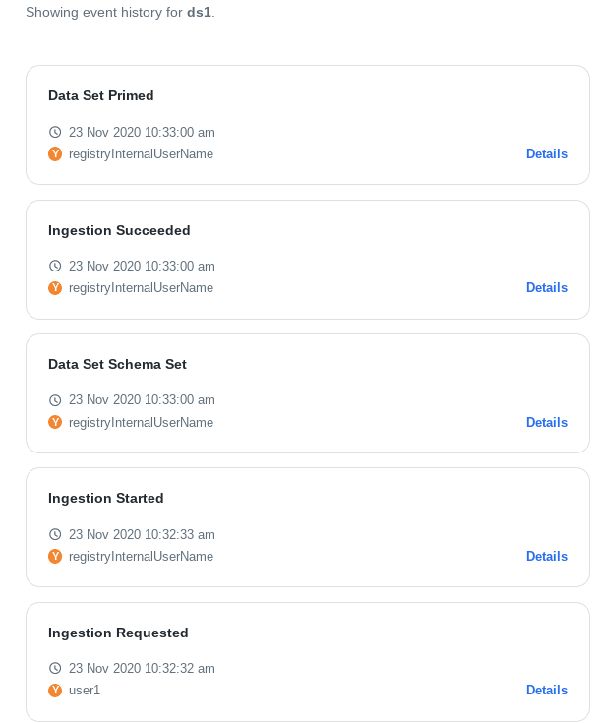This screenshot has width=598, height=723.
Task: Click orange user avatar in Data Set Primed card
Action: point(55,154)
